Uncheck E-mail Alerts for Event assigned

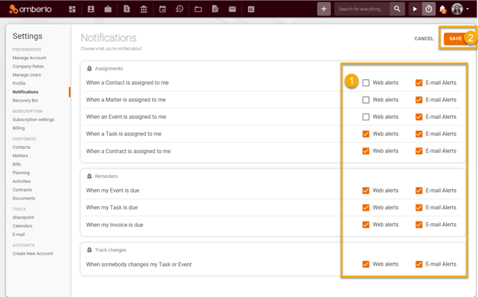419,117
